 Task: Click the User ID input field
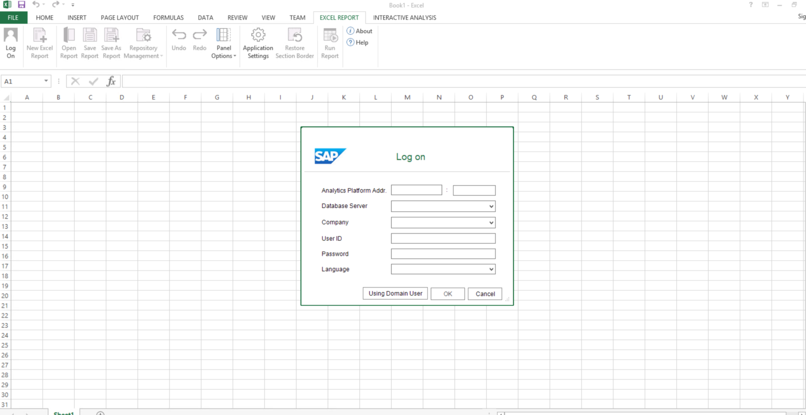point(443,238)
